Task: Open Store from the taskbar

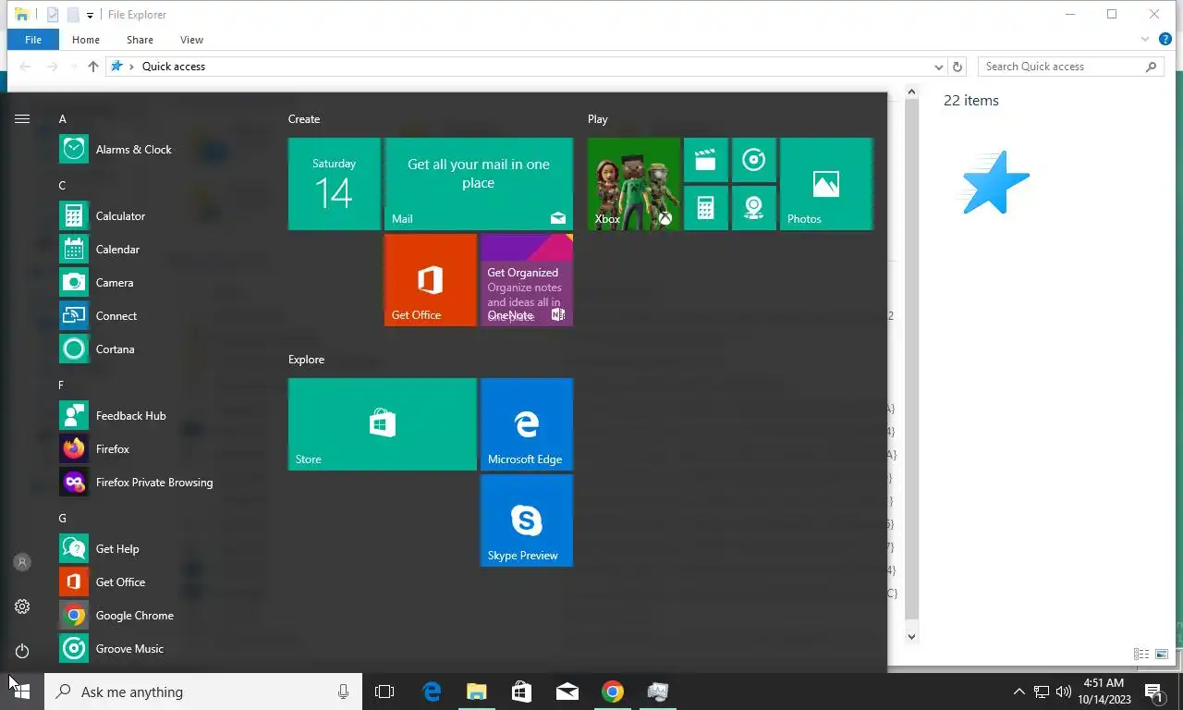Action: point(522,692)
